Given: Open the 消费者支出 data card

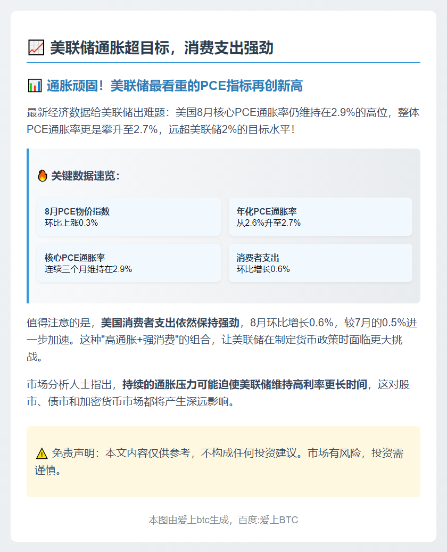Looking at the screenshot, I should [320, 262].
